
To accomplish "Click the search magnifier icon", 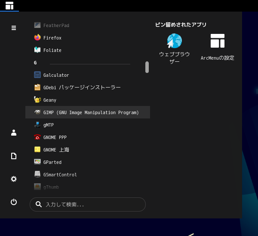I will [39, 204].
